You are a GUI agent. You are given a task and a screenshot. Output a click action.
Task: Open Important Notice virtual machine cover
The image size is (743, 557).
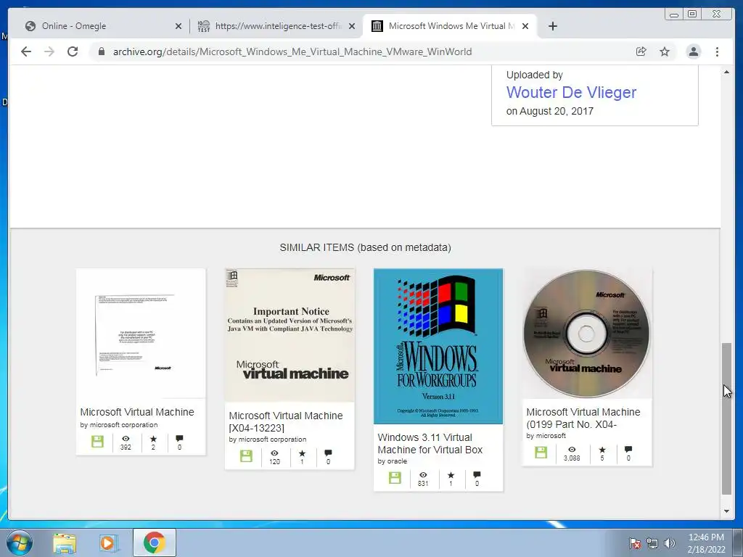click(290, 335)
